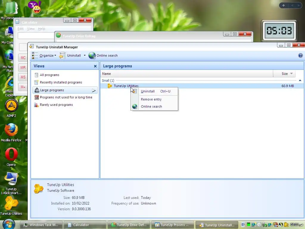Open the View menu in Calculator
Screen dimensions: 305x229
[x=31, y=29]
